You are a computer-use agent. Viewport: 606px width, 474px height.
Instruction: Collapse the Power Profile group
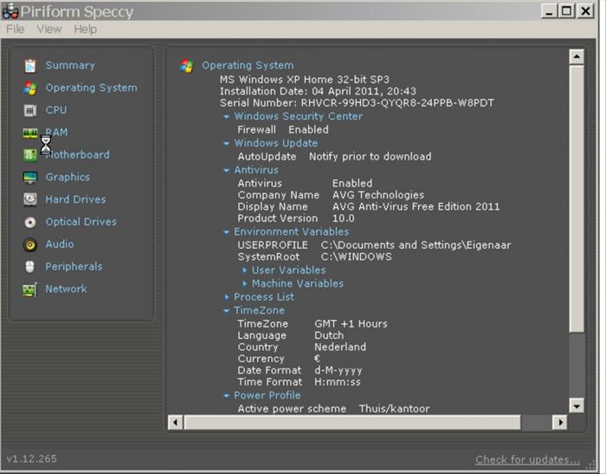227,396
